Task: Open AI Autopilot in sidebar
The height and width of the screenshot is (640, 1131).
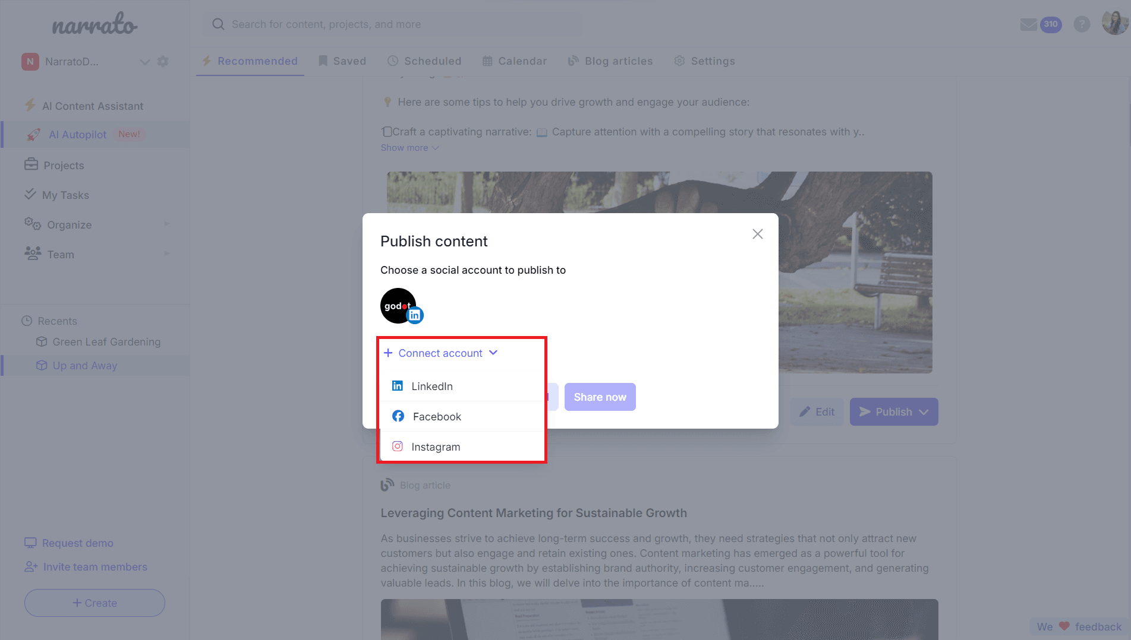Action: (x=77, y=135)
